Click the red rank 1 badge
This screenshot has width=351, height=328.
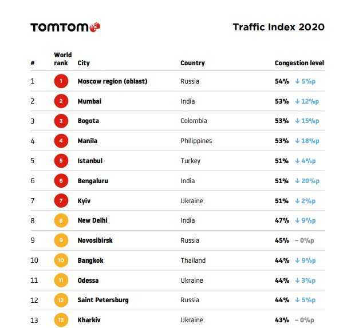tap(61, 81)
